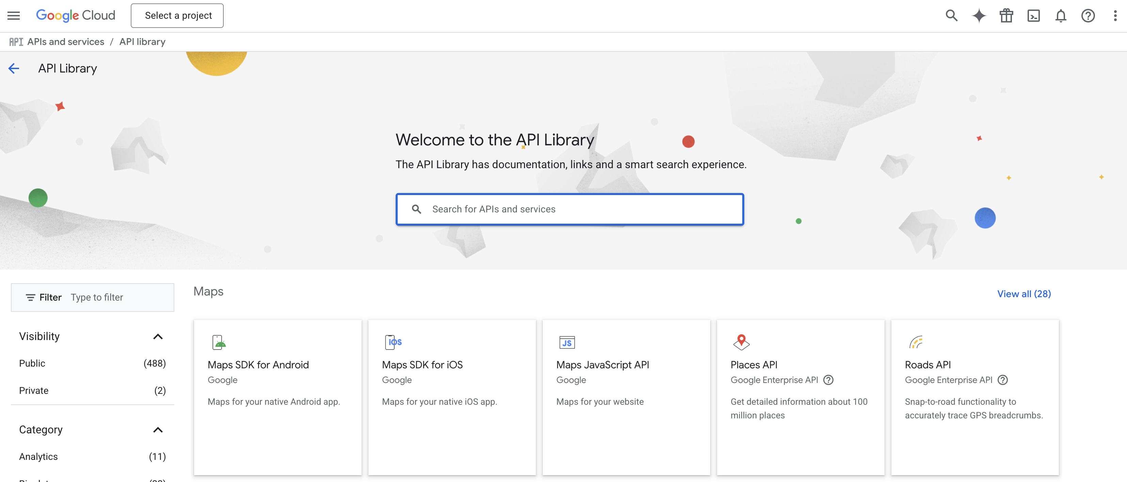1127x482 pixels.
Task: Click the Maps SDK for iOS icon
Action: (x=393, y=342)
